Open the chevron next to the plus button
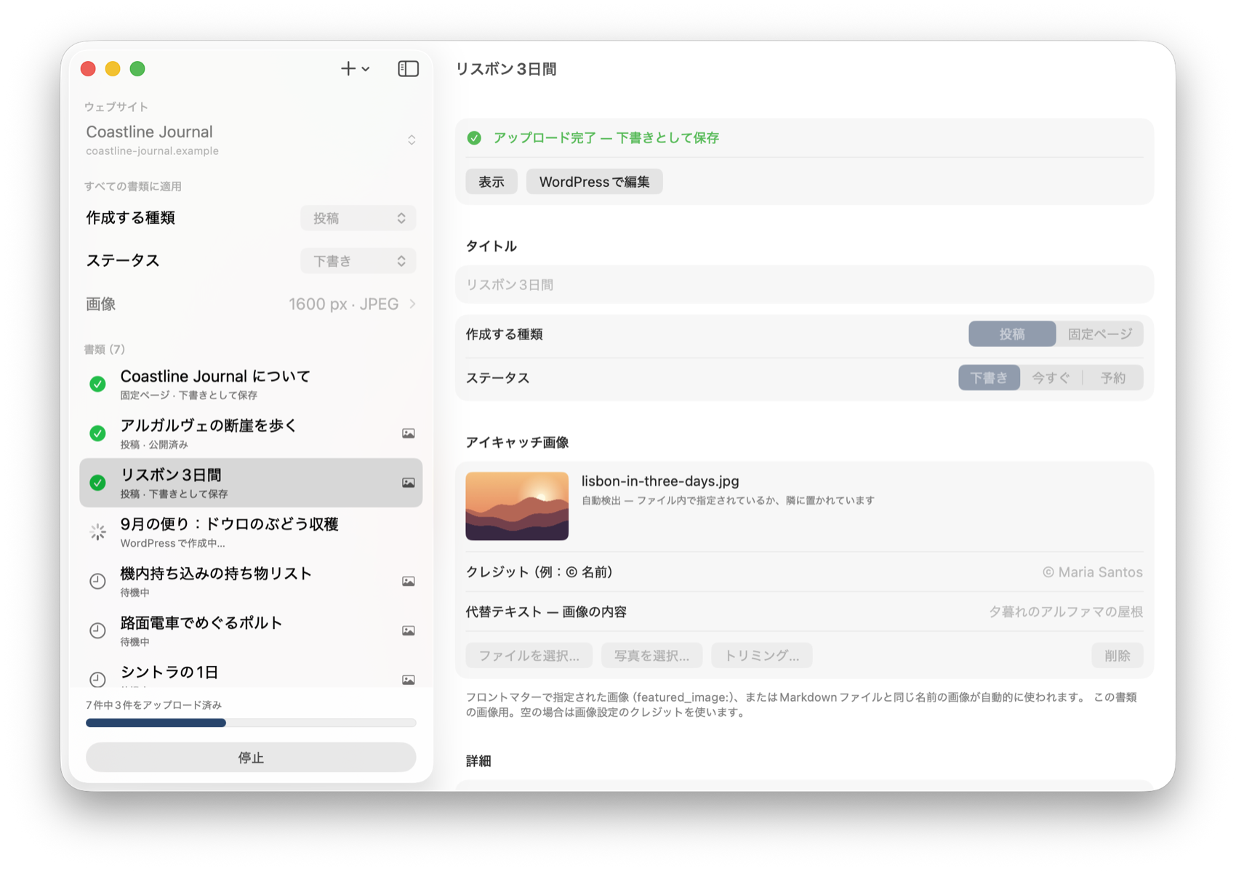 pyautogui.click(x=366, y=69)
